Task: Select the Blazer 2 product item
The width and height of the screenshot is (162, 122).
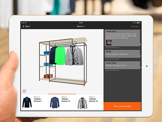Action: 35,102
